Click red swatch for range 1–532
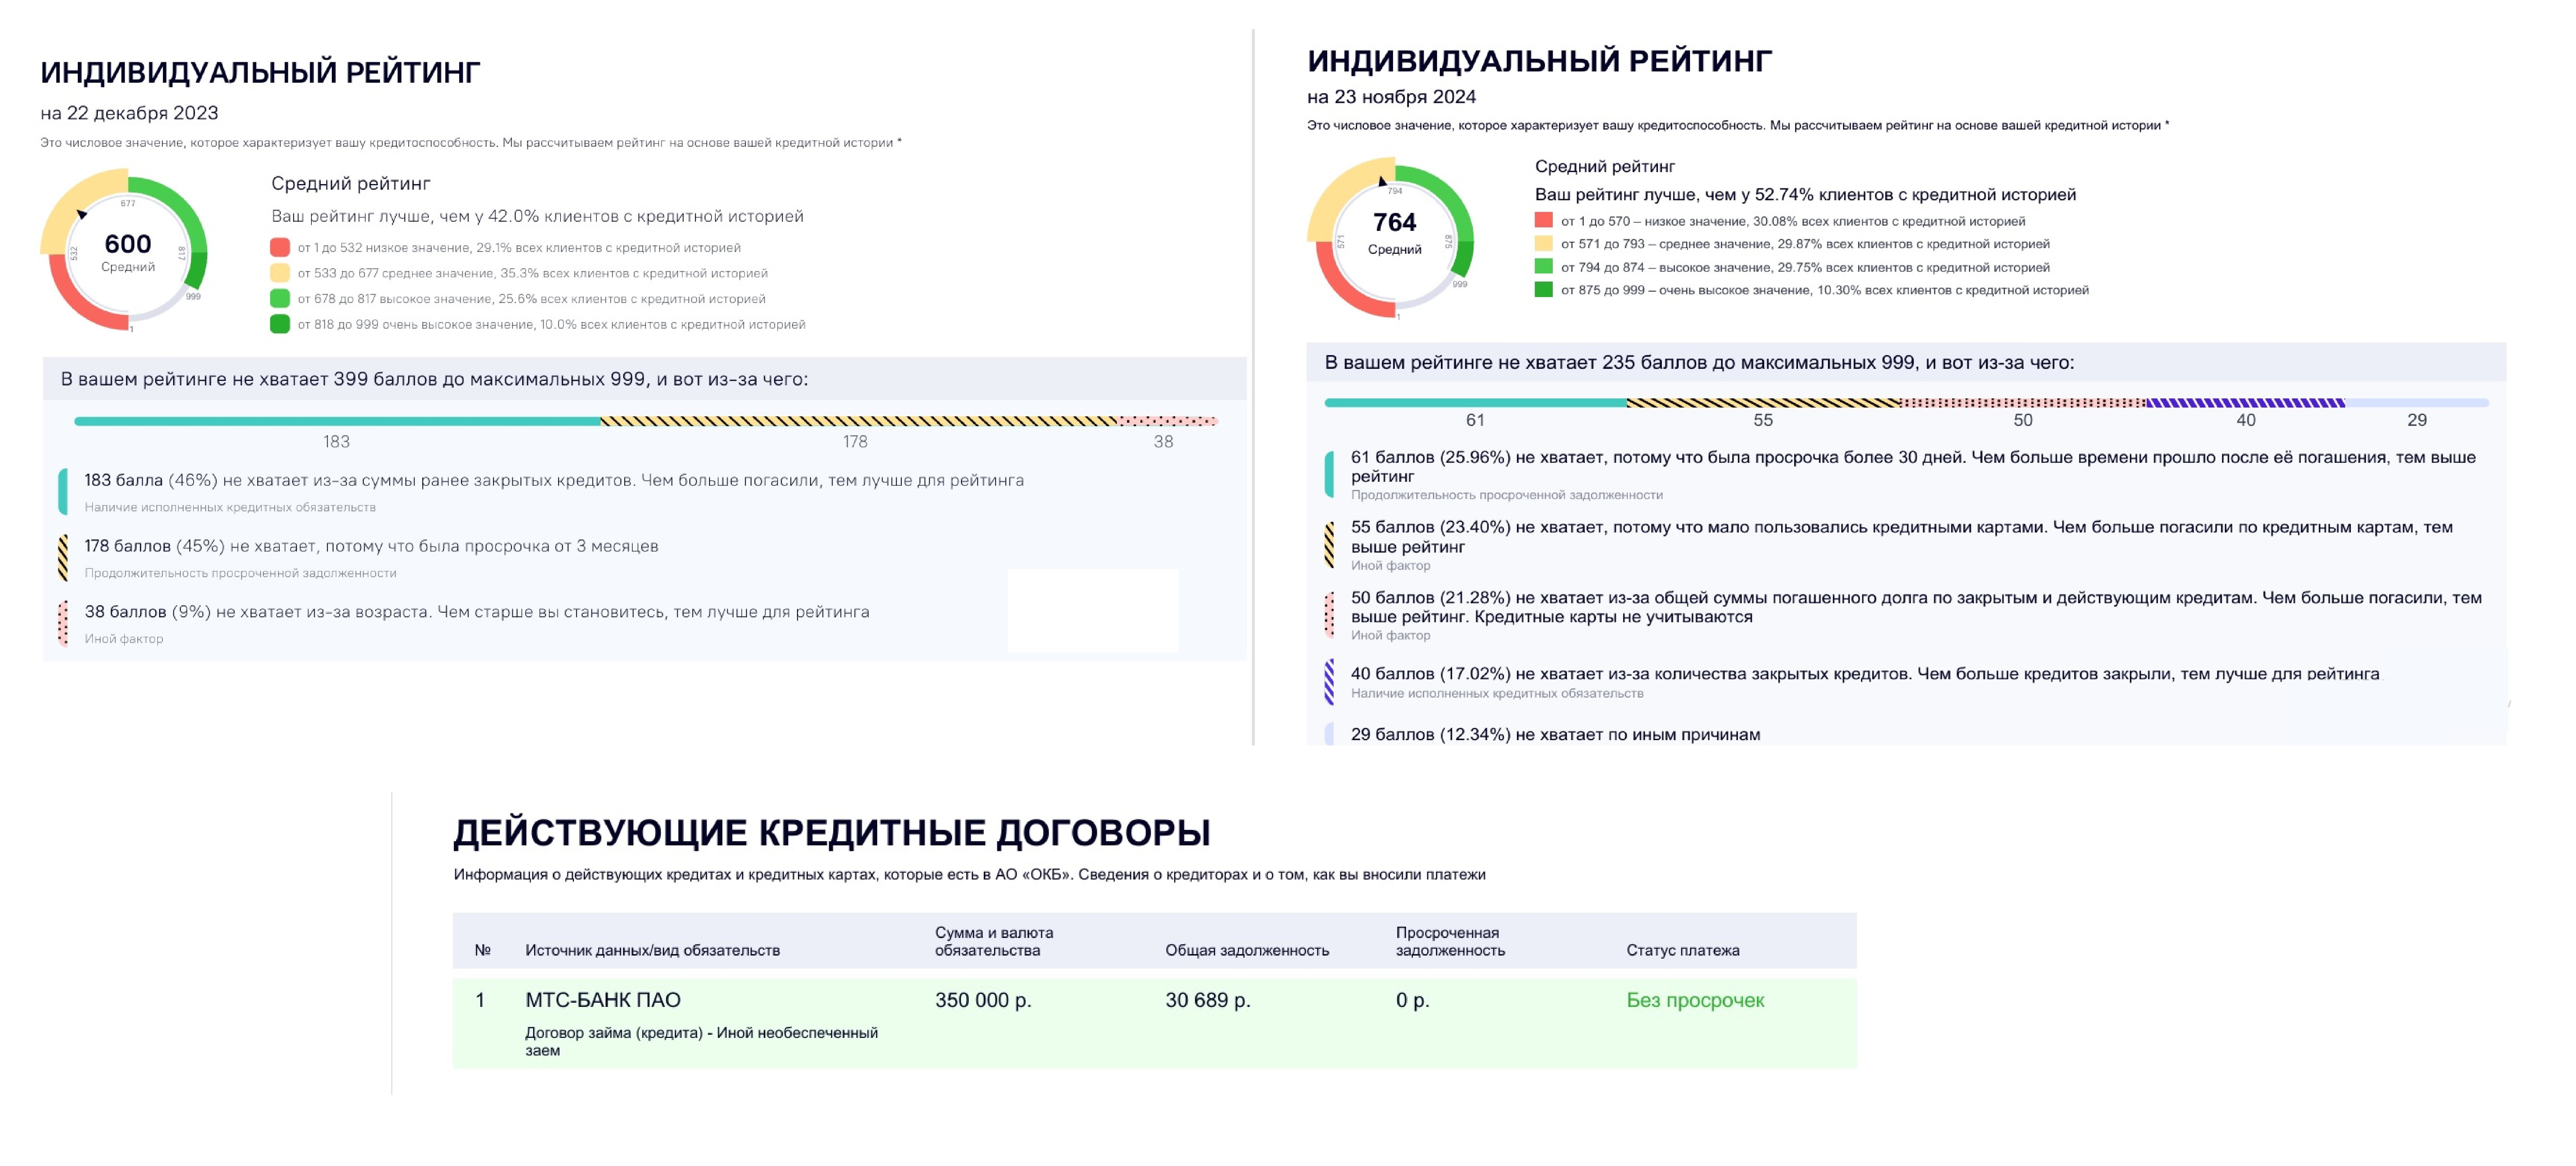2576x1166 pixels. point(280,247)
